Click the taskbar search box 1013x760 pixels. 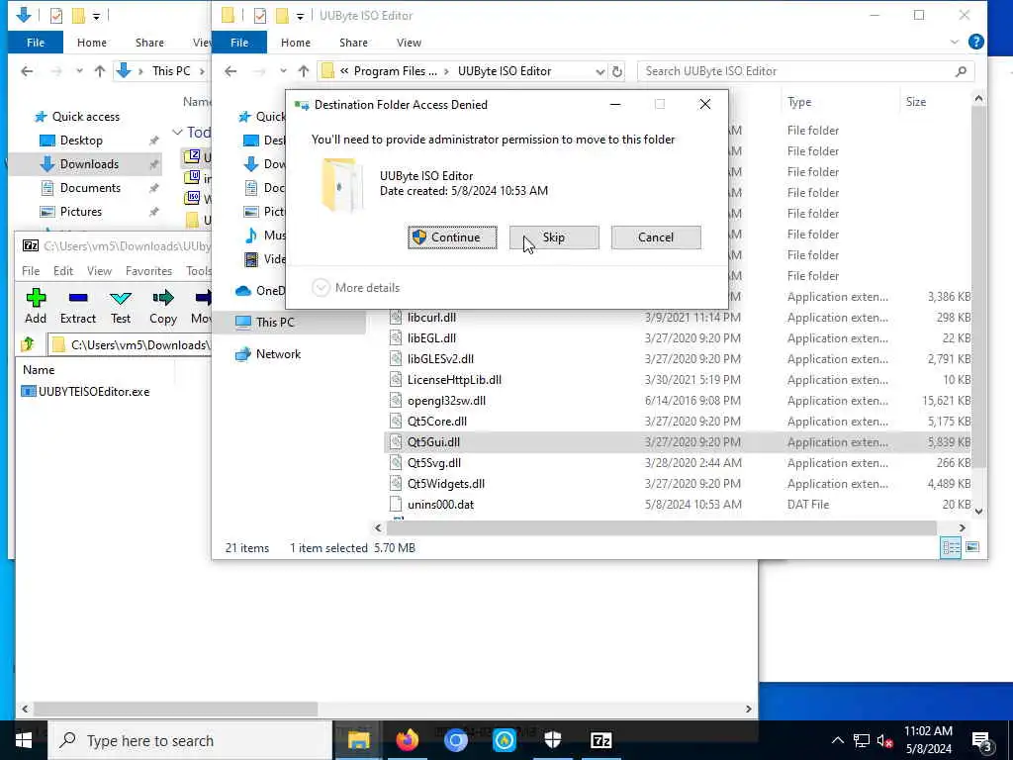point(190,740)
